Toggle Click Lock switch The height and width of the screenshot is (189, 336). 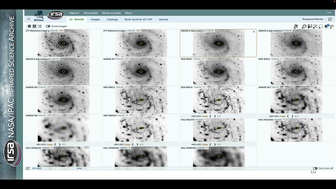click(x=315, y=168)
